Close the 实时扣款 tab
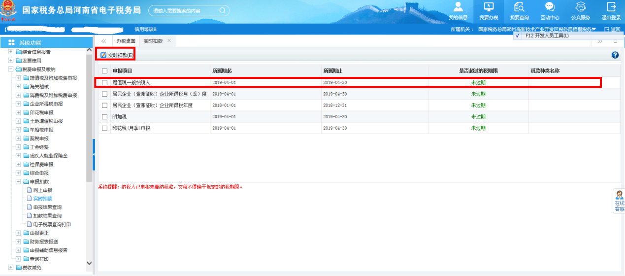 tap(169, 41)
